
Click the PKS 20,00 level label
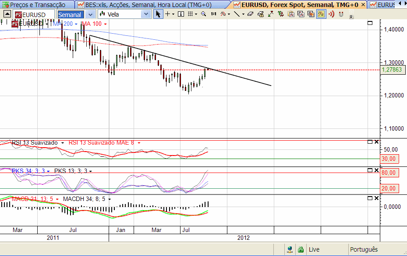pyautogui.click(x=389, y=188)
